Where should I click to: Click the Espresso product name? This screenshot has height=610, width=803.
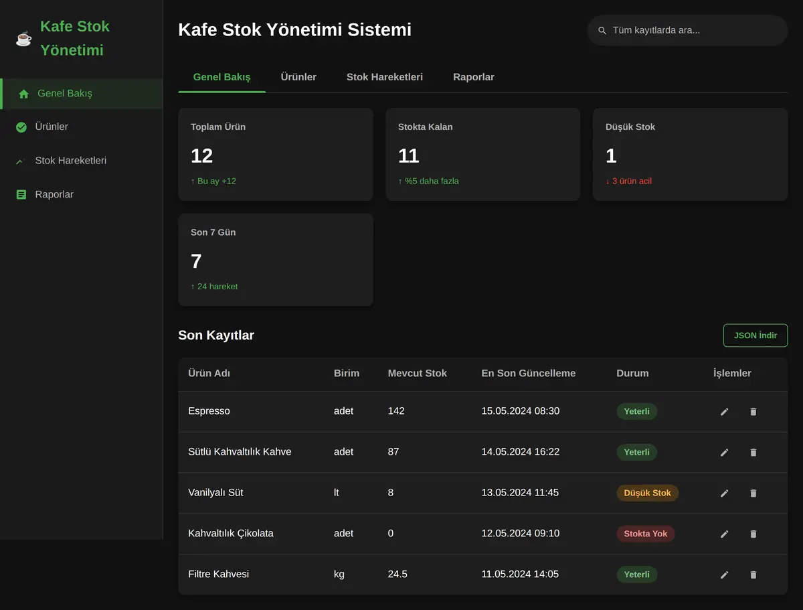pyautogui.click(x=209, y=411)
